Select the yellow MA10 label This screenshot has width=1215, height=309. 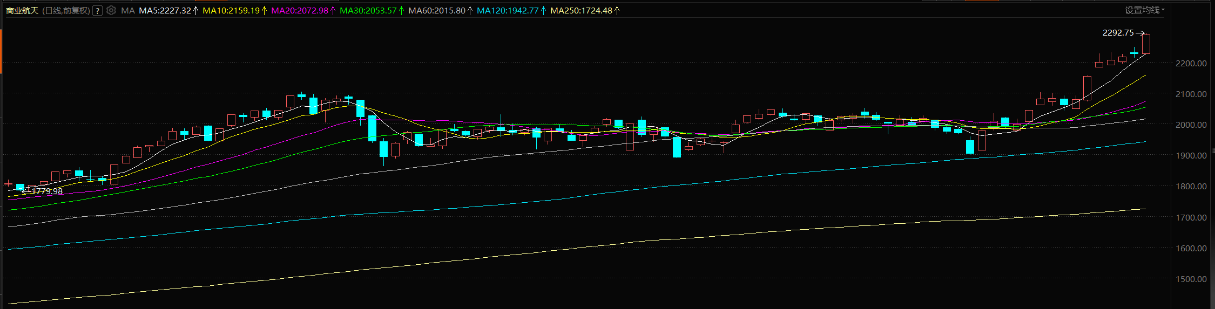231,11
